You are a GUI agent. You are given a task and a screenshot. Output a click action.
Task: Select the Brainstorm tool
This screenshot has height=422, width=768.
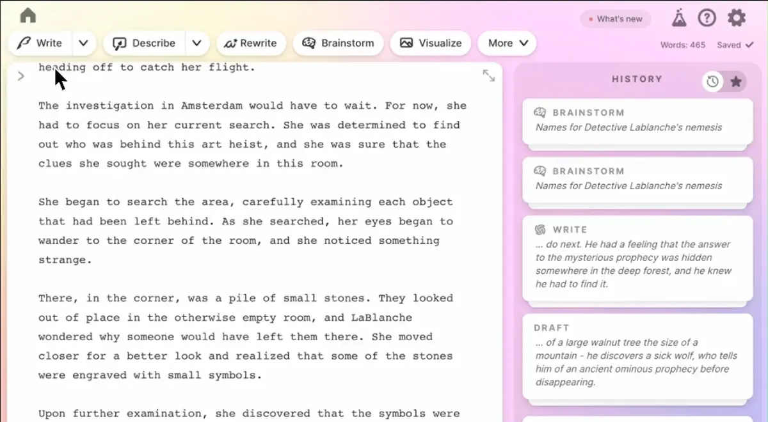point(338,43)
